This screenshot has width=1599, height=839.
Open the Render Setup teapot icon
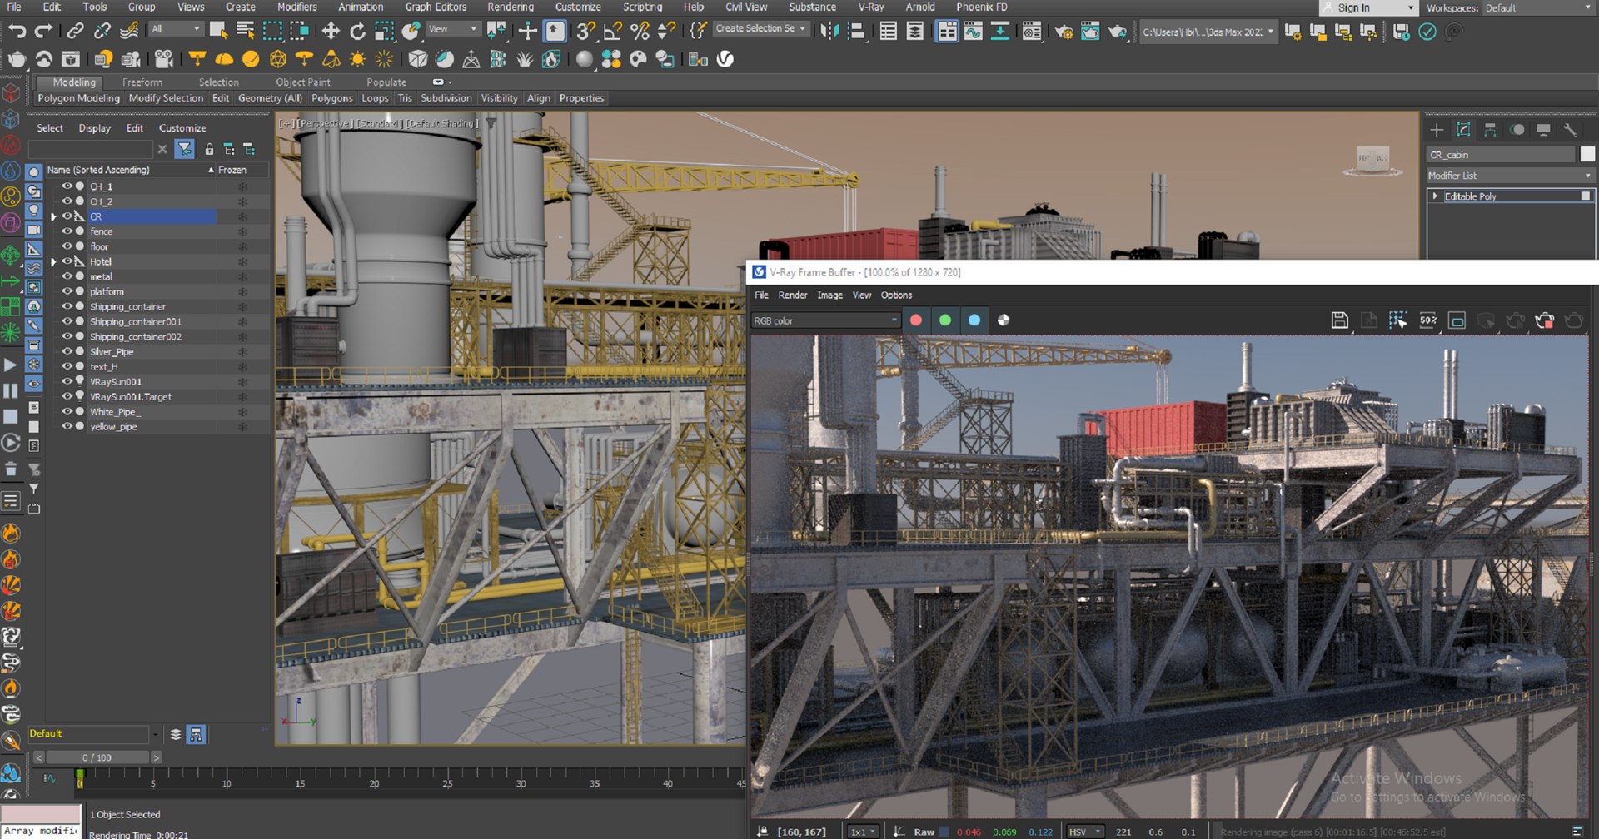click(1064, 32)
